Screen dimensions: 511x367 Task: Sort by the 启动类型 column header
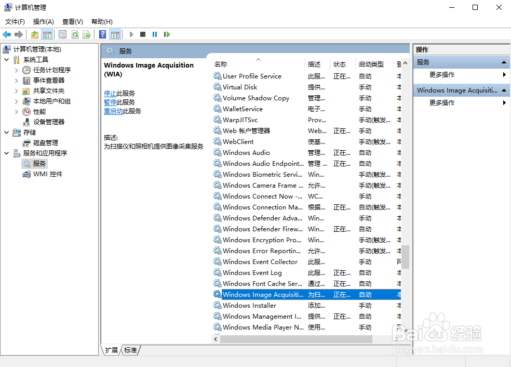(x=374, y=64)
